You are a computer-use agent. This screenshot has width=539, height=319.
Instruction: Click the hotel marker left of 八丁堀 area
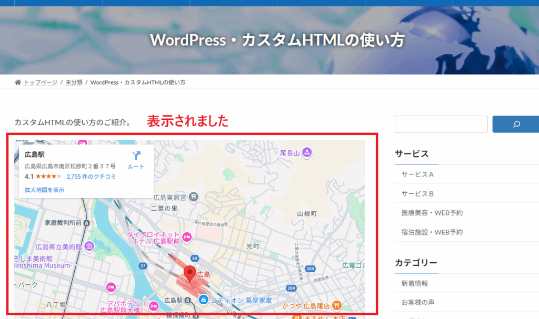[111, 287]
